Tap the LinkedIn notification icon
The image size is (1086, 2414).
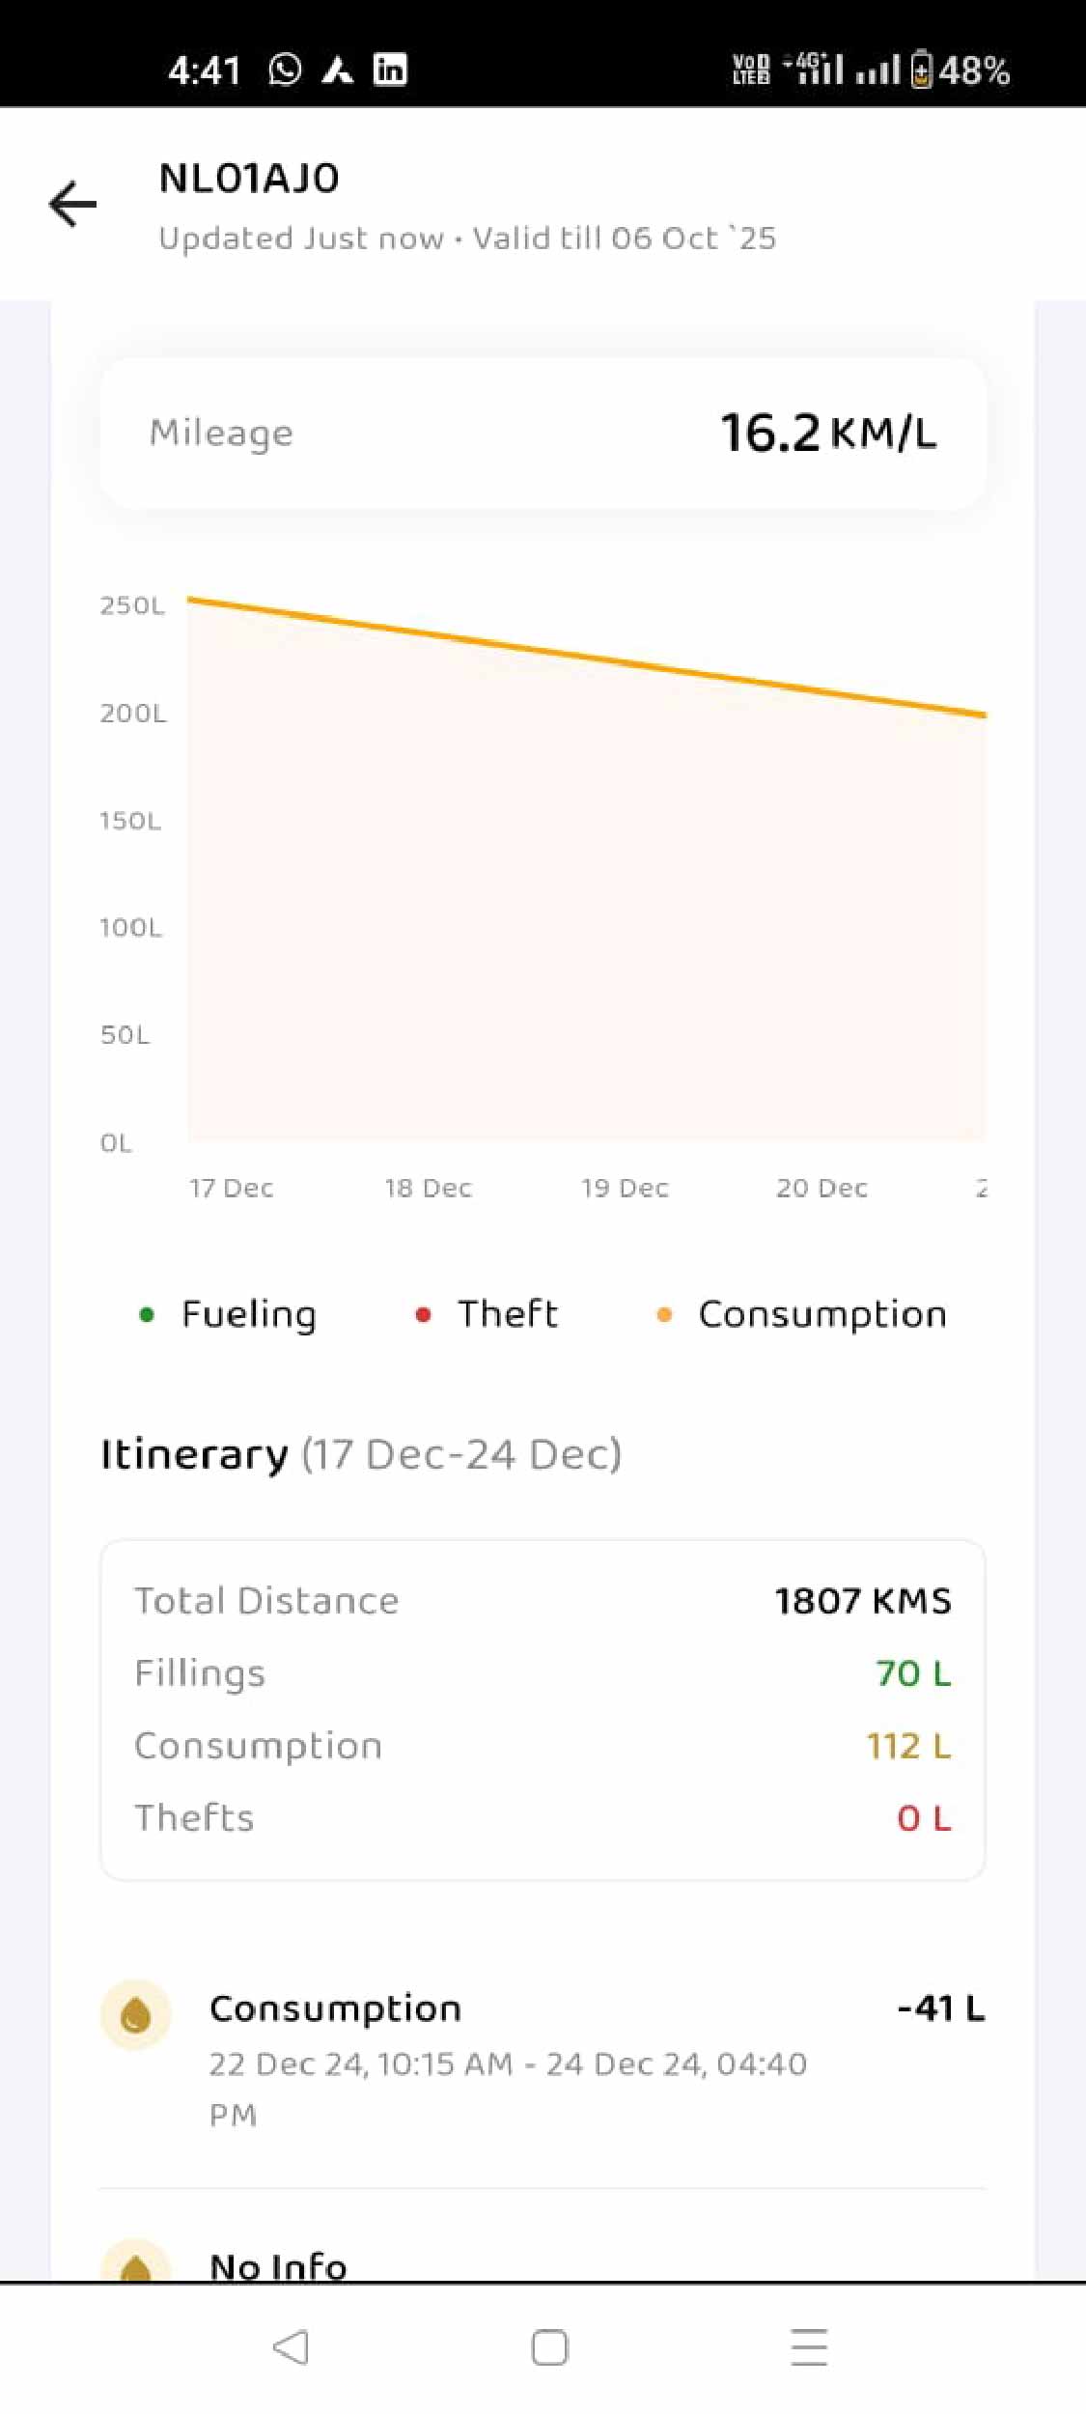tap(390, 70)
